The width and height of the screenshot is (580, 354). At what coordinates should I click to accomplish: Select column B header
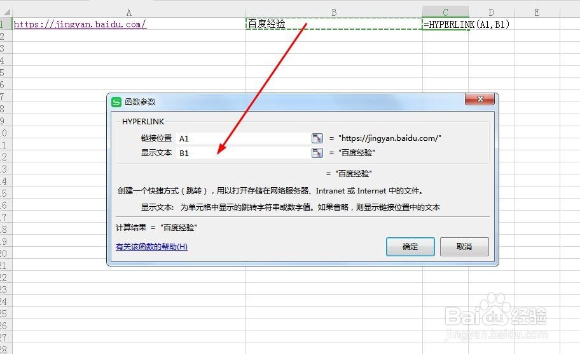[x=334, y=12]
